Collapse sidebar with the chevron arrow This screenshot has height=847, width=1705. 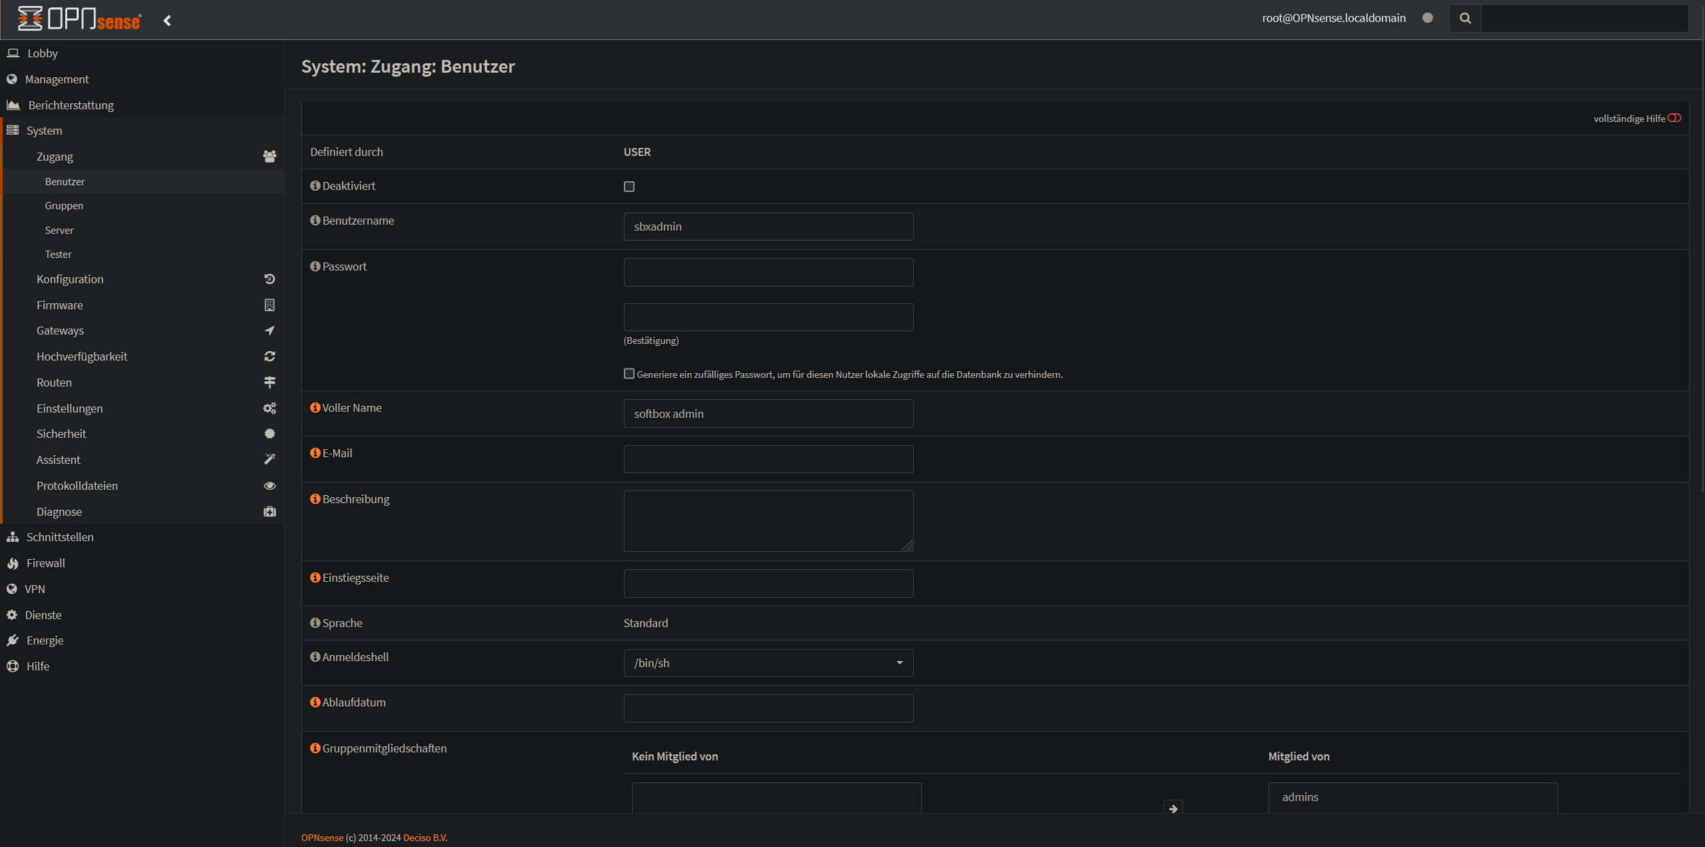[x=167, y=21]
